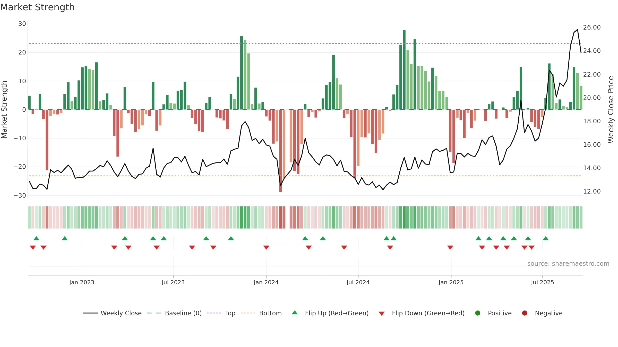This screenshot has width=618, height=347.
Task: Click the Weekly Close Price axis title
Action: (x=611, y=109)
